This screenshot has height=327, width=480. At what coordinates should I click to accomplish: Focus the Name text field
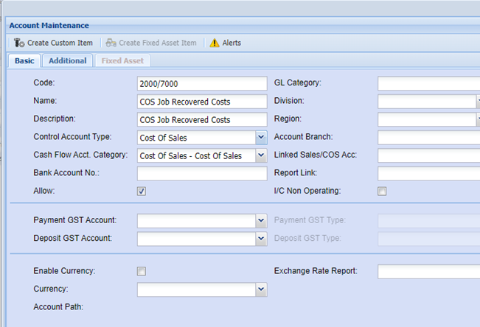[x=201, y=102]
